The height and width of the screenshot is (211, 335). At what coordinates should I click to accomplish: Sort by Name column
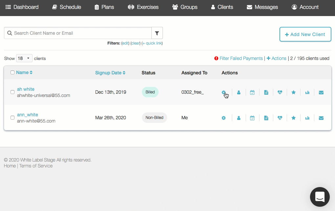tap(24, 72)
